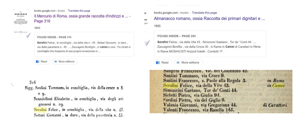Click the 1855 publication year
Image resolution: width=297 pixels, height=125 pixels.
(157, 26)
